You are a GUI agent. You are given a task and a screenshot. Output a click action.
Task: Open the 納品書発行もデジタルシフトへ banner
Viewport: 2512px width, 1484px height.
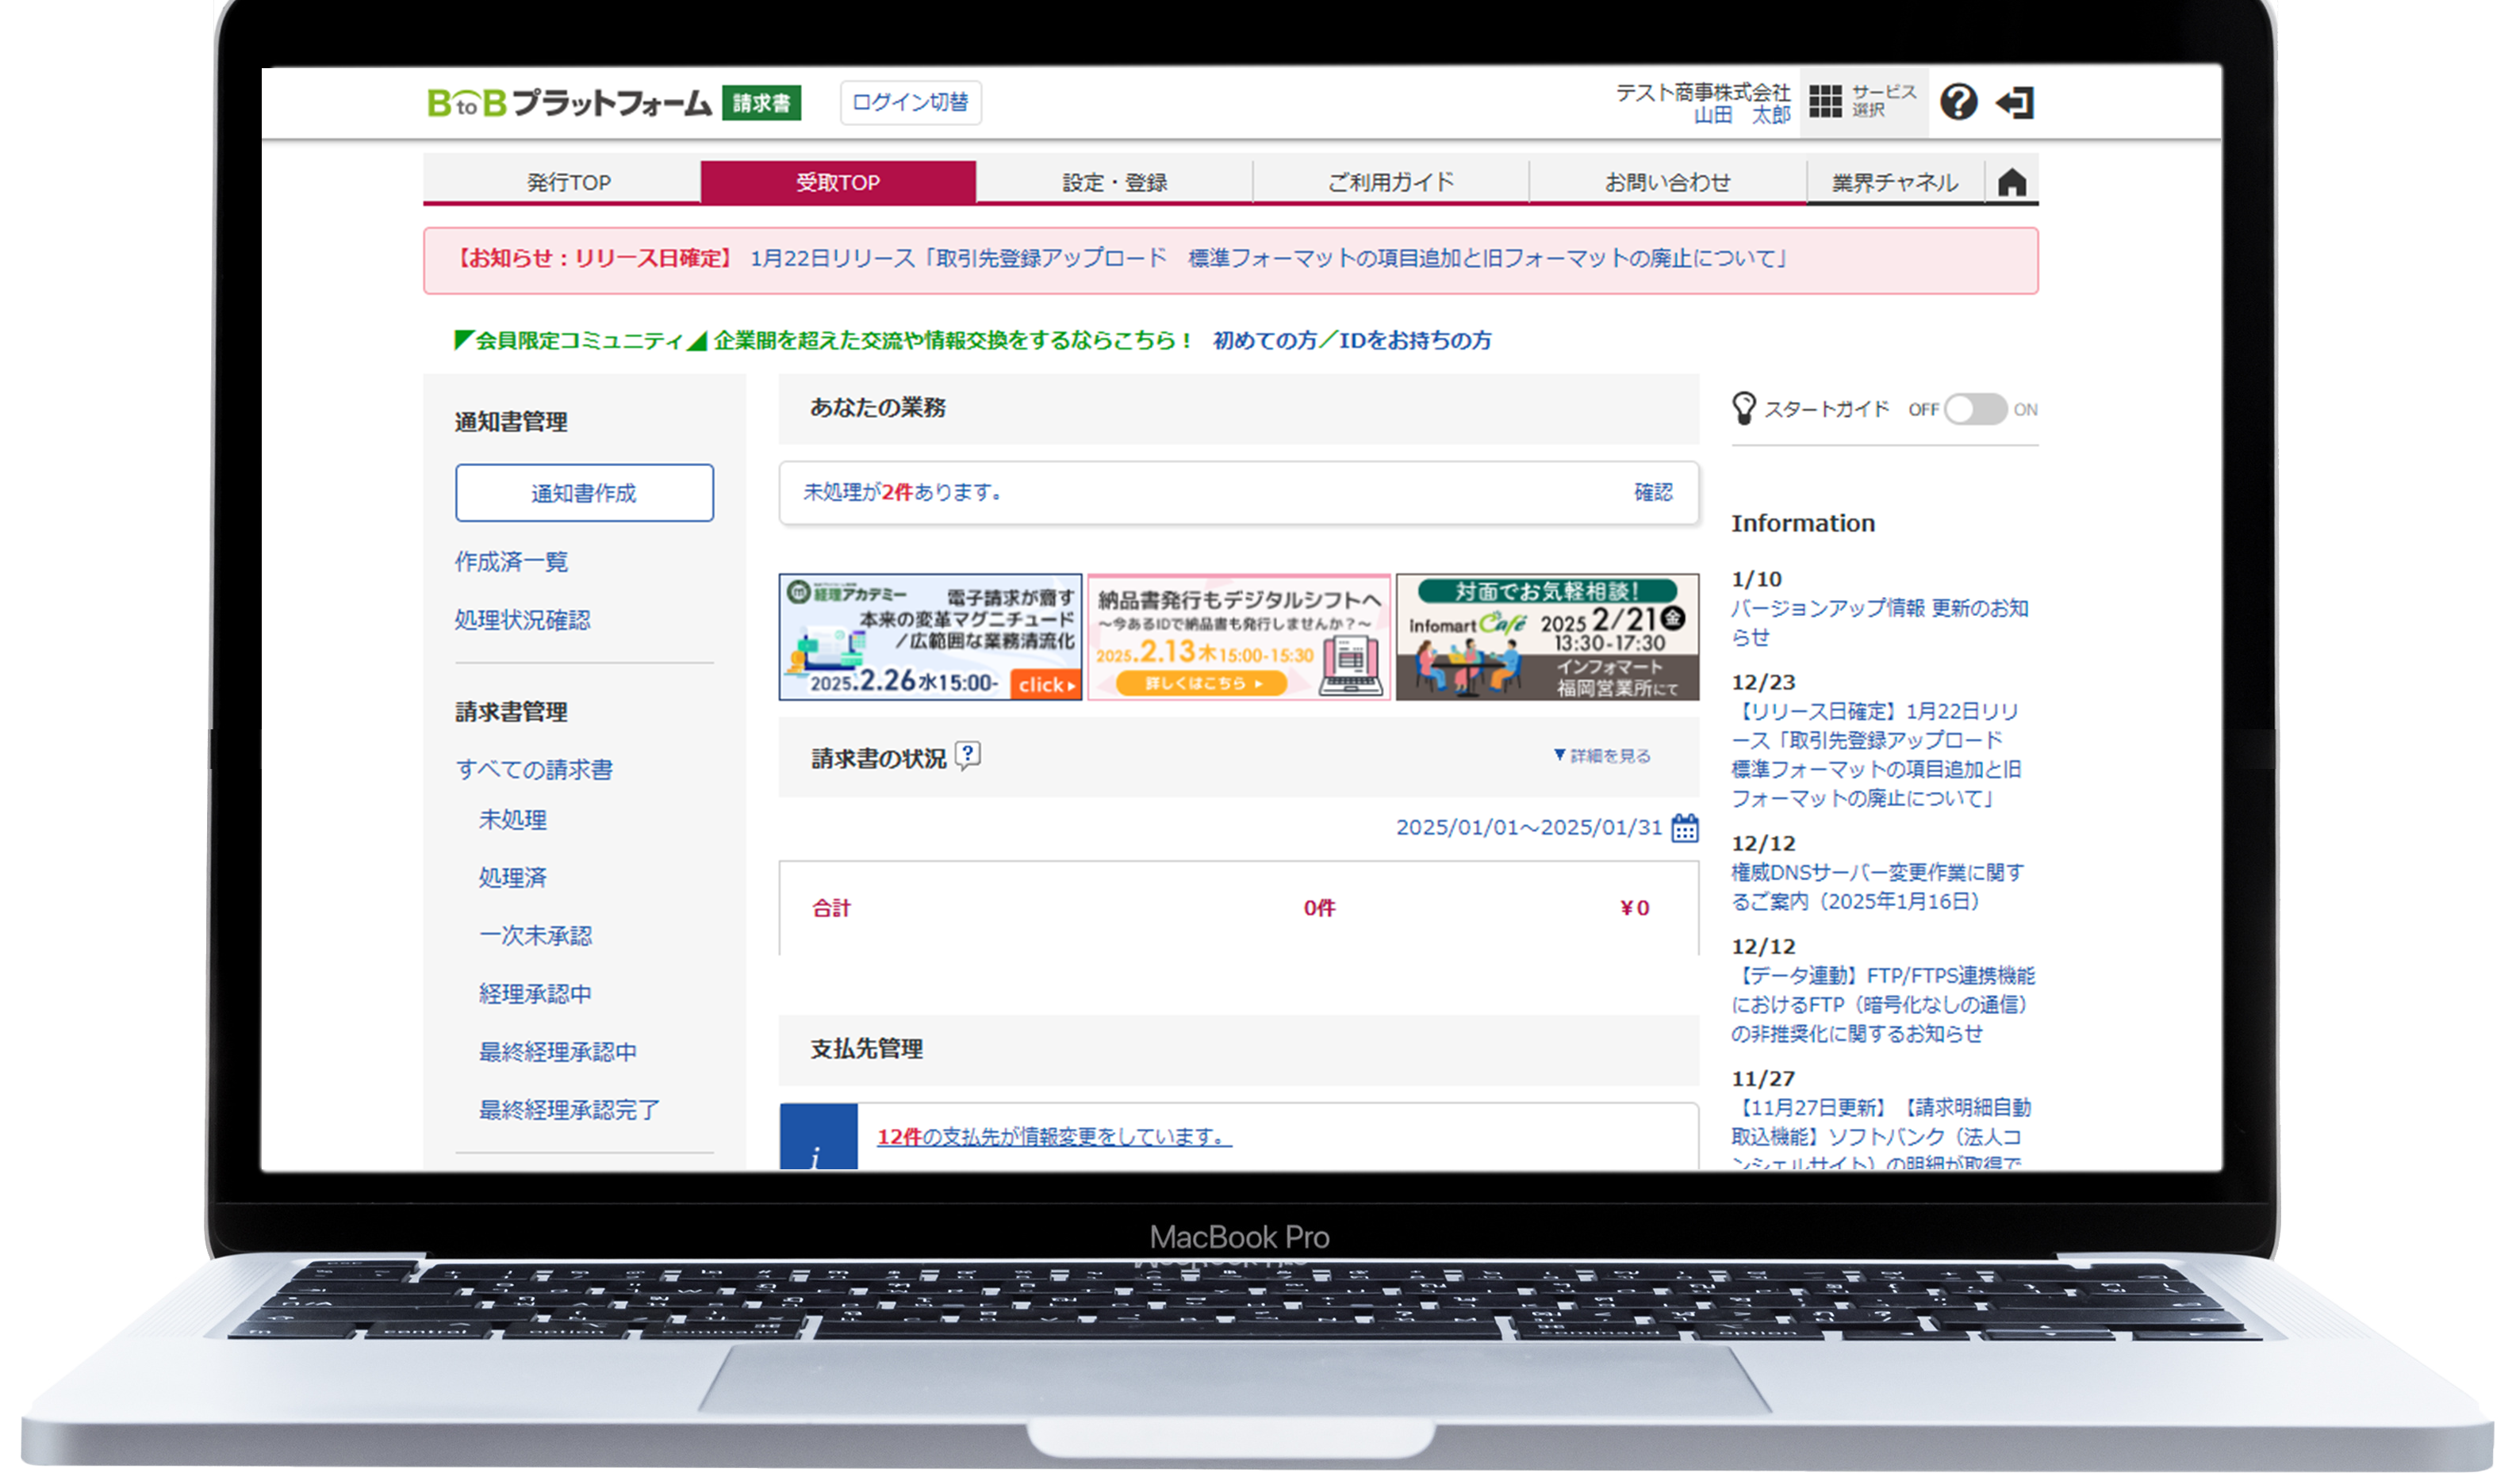[1238, 637]
